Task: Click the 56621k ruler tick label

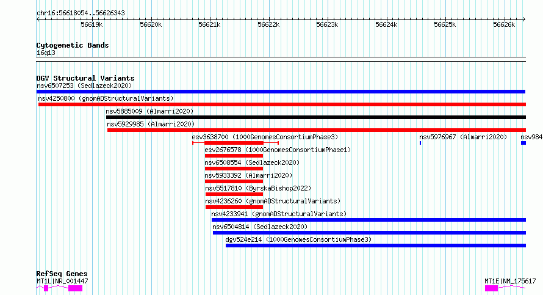Action: pyautogui.click(x=209, y=24)
